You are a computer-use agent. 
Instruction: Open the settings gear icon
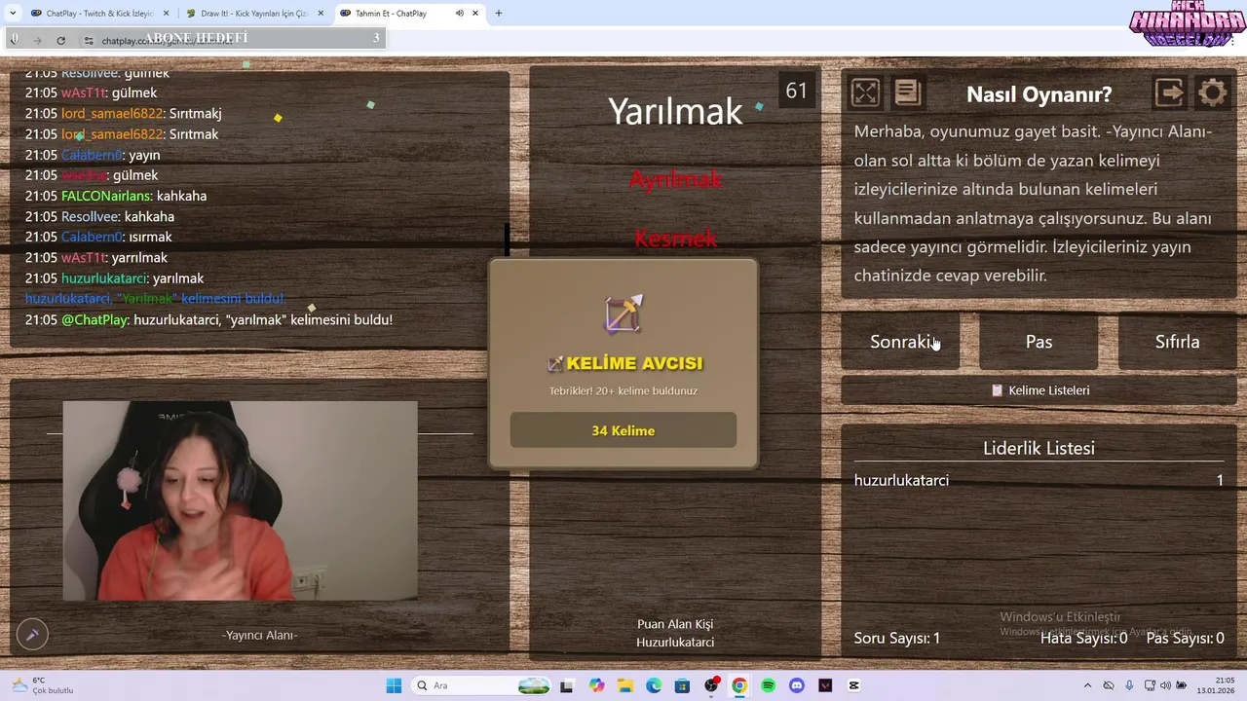(x=1212, y=92)
